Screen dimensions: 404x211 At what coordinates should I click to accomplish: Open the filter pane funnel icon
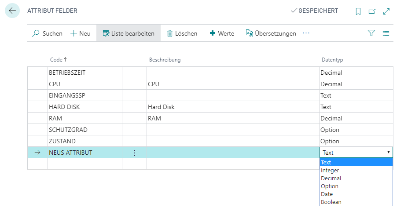[x=371, y=33]
